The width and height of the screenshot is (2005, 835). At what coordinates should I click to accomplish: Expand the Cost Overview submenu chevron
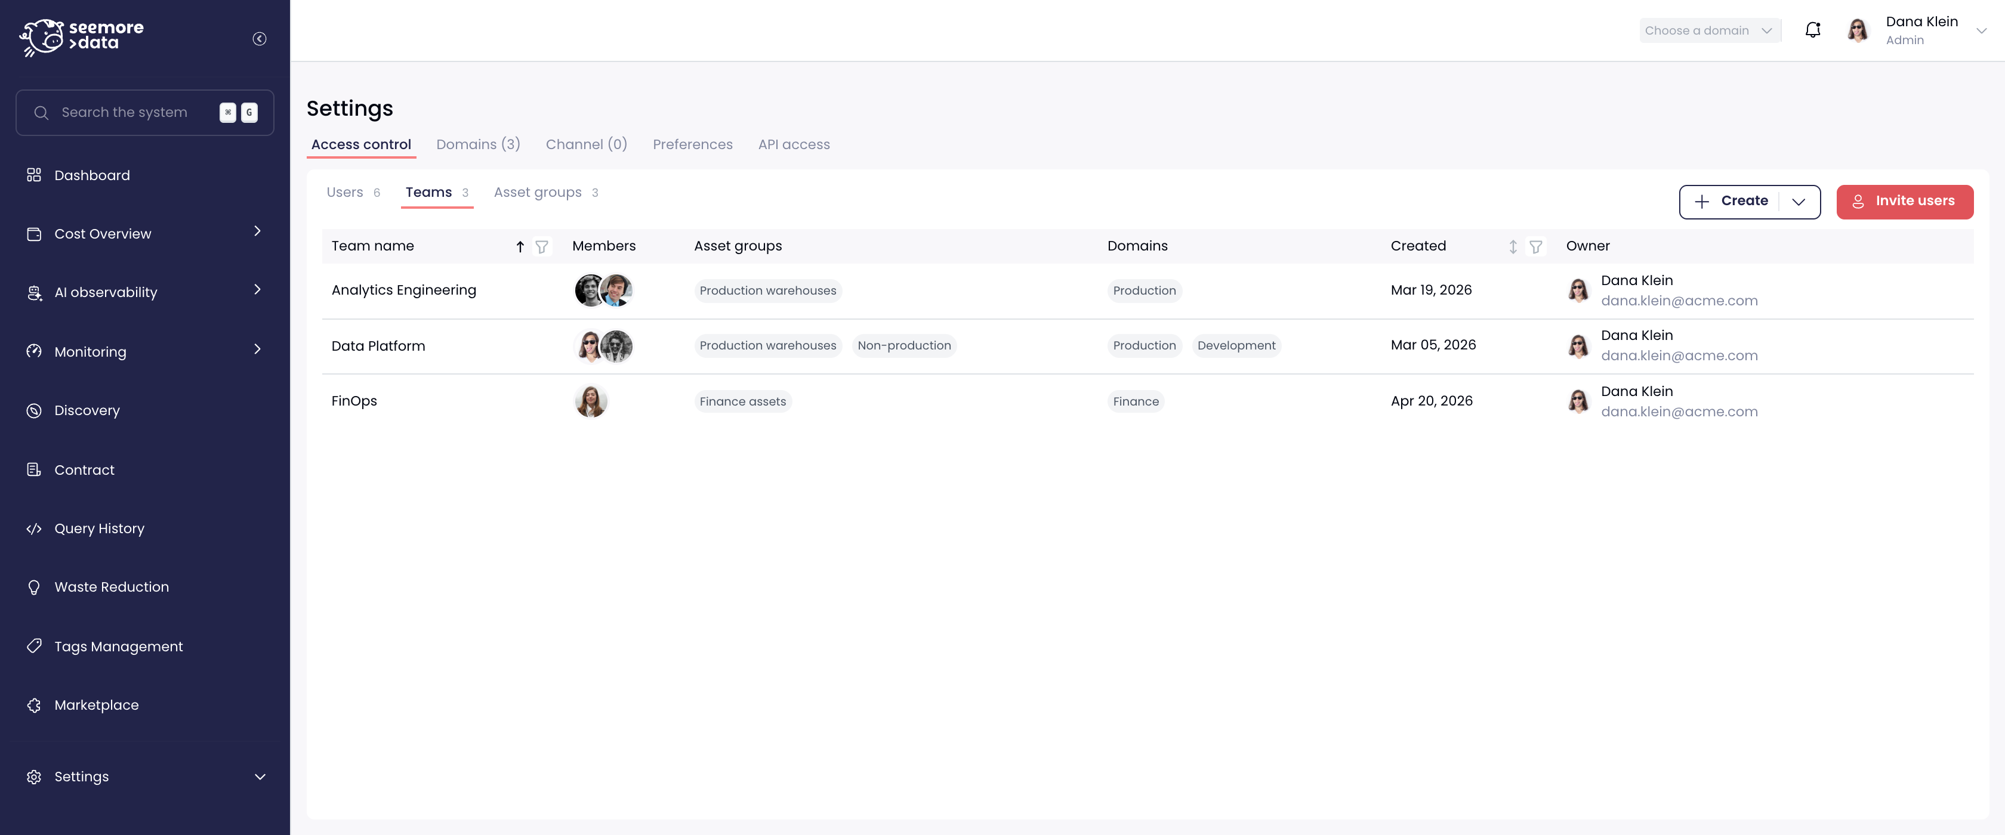[x=258, y=231]
